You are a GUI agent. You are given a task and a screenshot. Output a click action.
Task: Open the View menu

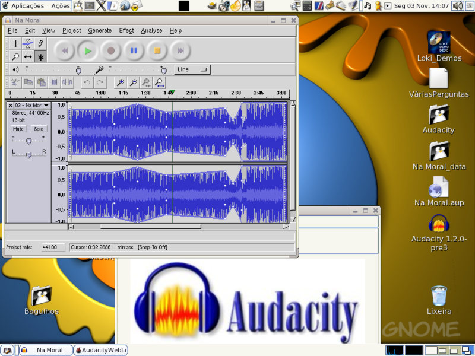49,31
